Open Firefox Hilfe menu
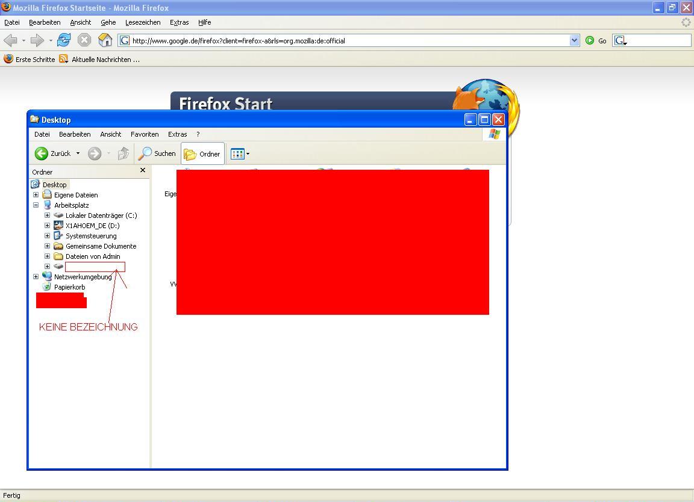The width and height of the screenshot is (694, 502). [x=204, y=22]
